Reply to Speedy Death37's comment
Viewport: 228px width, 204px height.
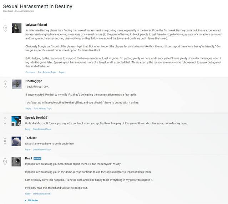coord(28,129)
